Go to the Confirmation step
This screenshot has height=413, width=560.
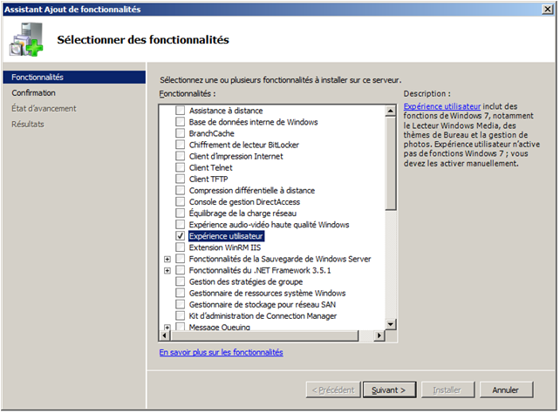pos(33,93)
